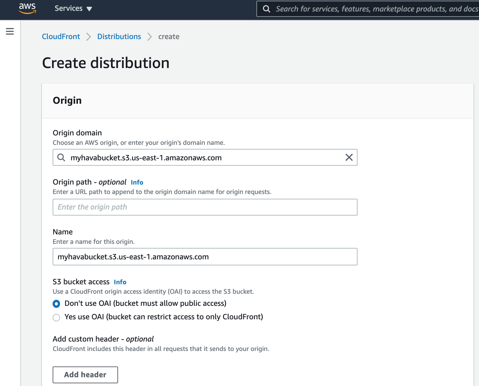
Task: Open the navigation sidebar hamburger menu
Action: point(9,31)
